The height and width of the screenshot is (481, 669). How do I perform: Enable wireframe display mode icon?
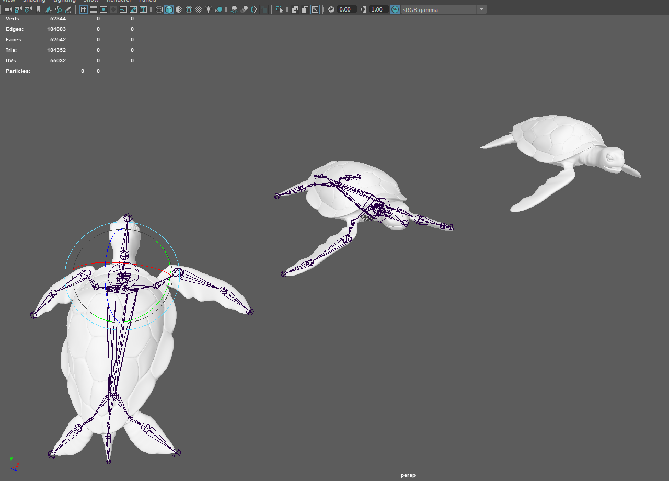click(159, 9)
